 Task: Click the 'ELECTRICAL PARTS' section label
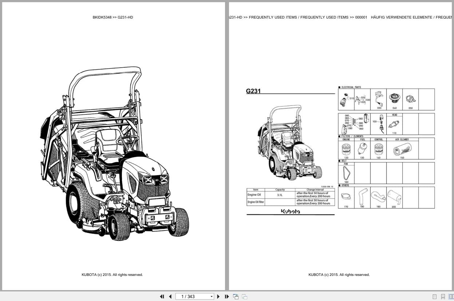click(x=351, y=87)
